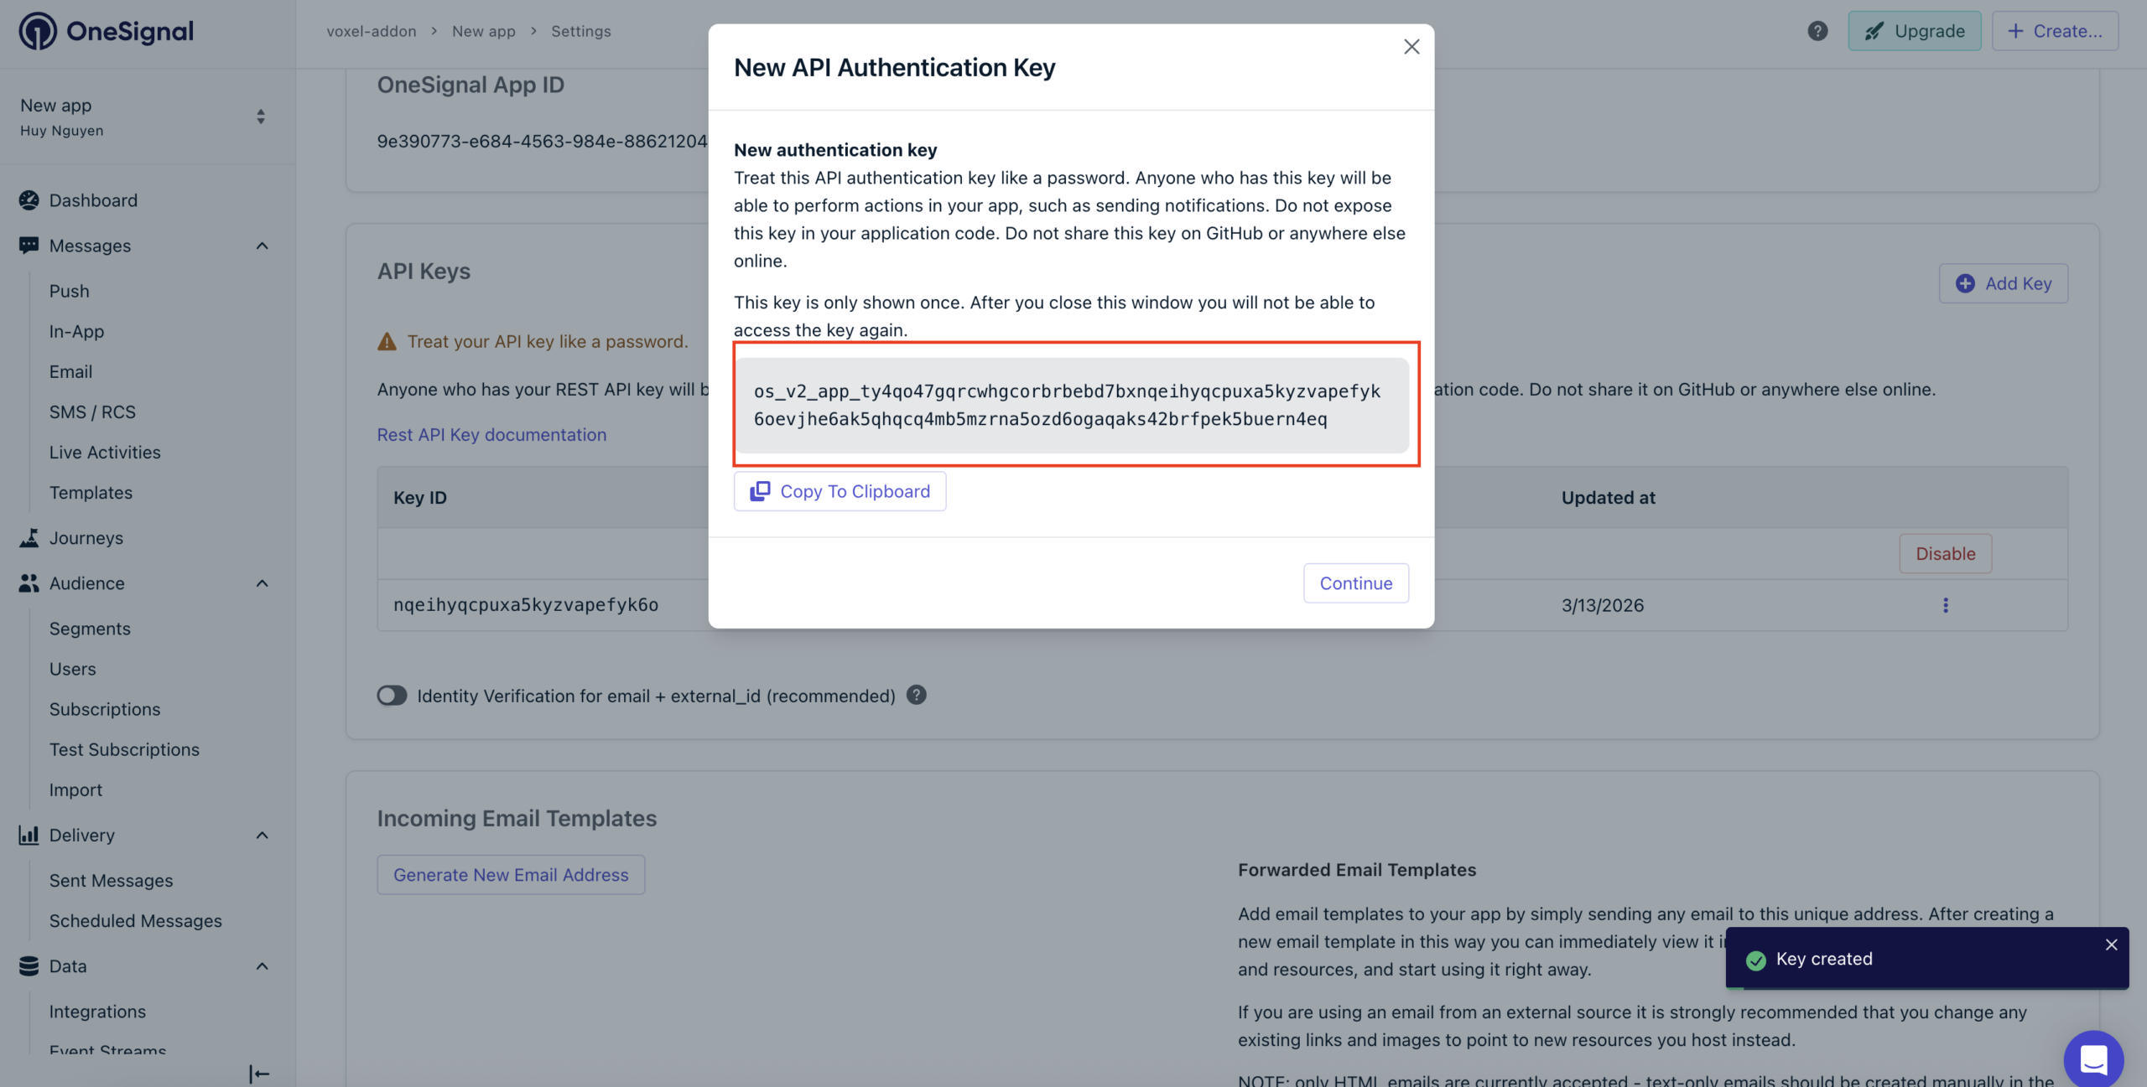Screen dimensions: 2147x1087
Task: Collapse the Audience section
Action: 262,583
